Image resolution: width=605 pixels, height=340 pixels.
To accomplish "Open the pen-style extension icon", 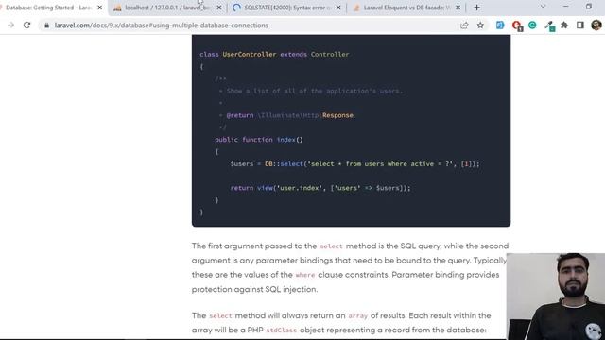I will tap(549, 25).
